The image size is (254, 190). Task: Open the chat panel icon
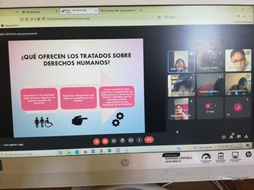point(239,137)
